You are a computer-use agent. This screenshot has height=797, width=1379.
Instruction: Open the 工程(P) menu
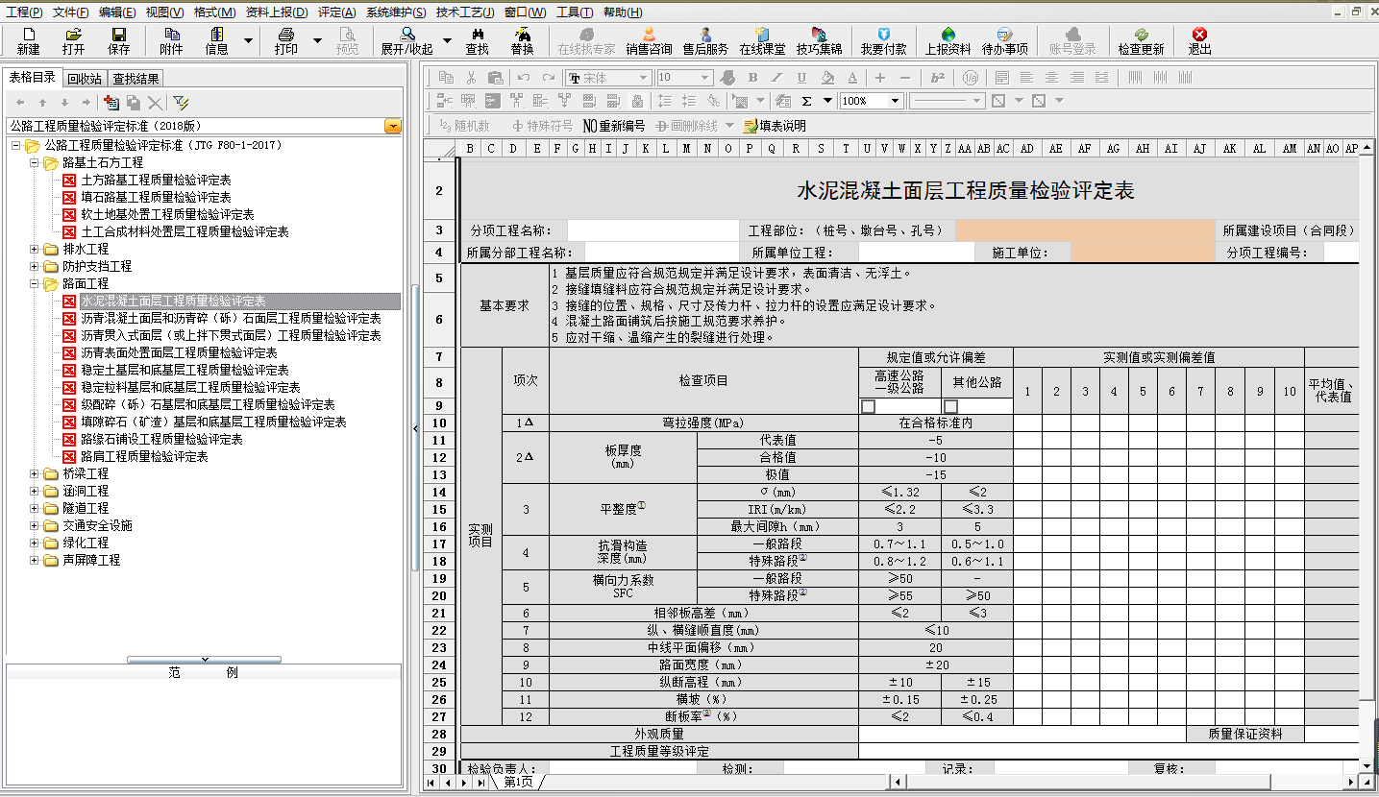coord(25,12)
